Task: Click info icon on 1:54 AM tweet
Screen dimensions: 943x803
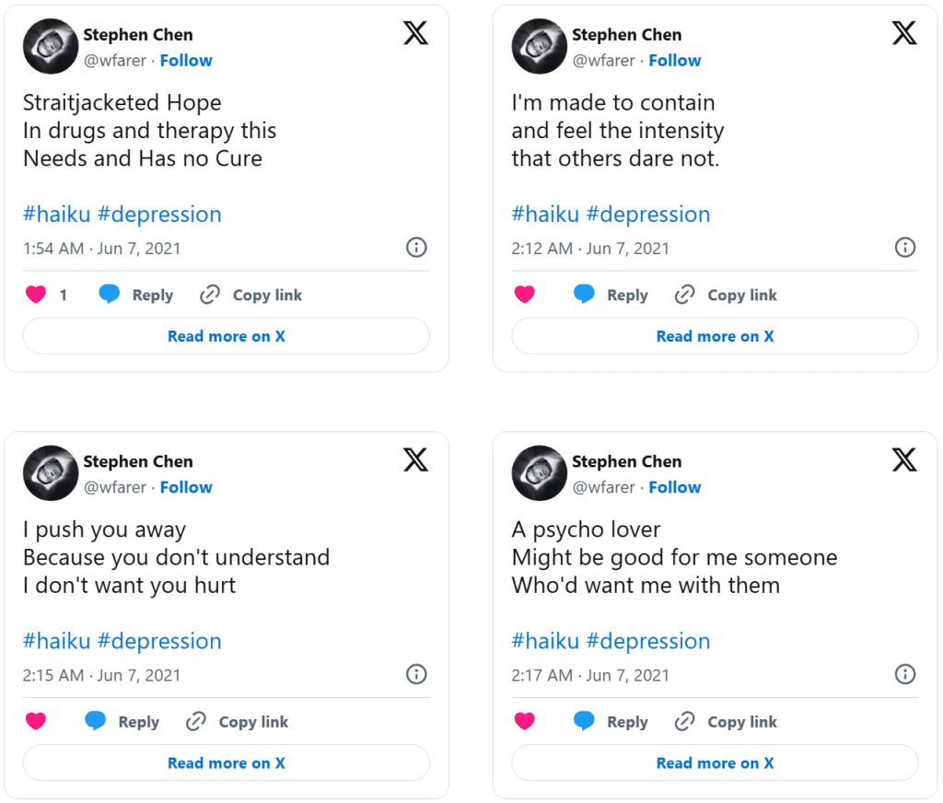Action: (416, 248)
